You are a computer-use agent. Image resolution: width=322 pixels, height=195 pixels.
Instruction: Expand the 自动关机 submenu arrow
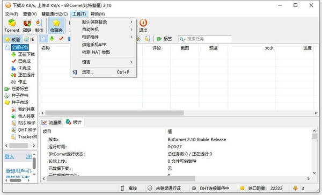[x=131, y=30]
